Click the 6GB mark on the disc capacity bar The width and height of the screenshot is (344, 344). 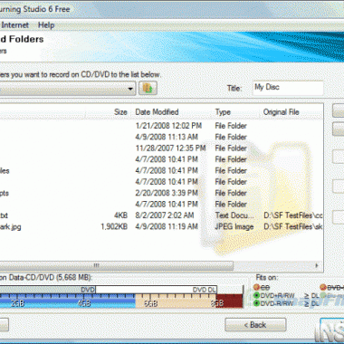click(x=150, y=303)
